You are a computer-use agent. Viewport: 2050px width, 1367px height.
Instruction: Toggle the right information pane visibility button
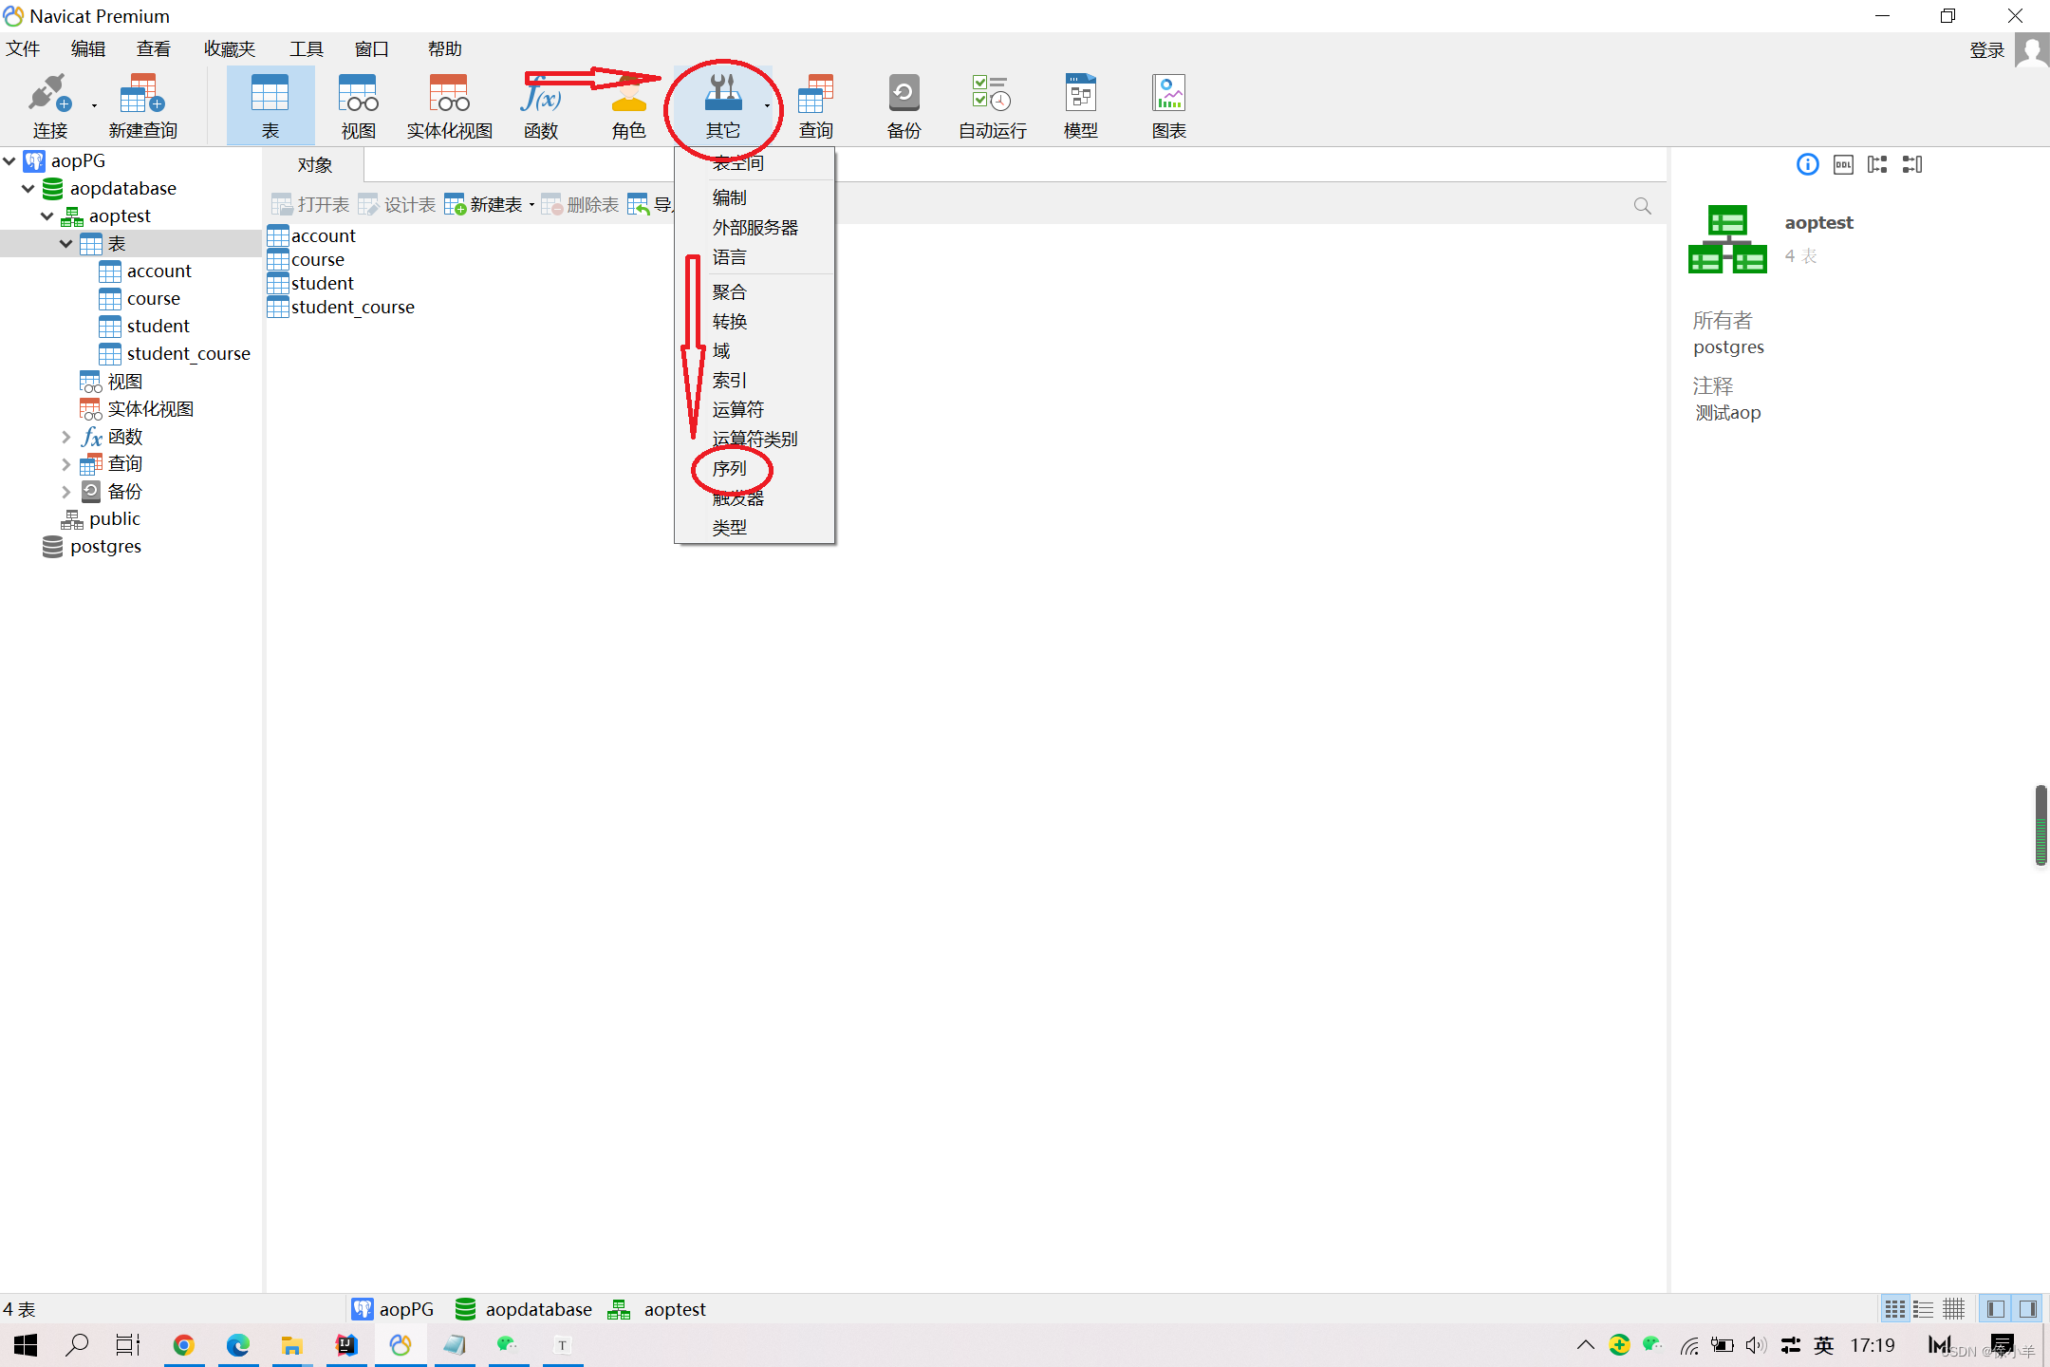[x=2028, y=1309]
